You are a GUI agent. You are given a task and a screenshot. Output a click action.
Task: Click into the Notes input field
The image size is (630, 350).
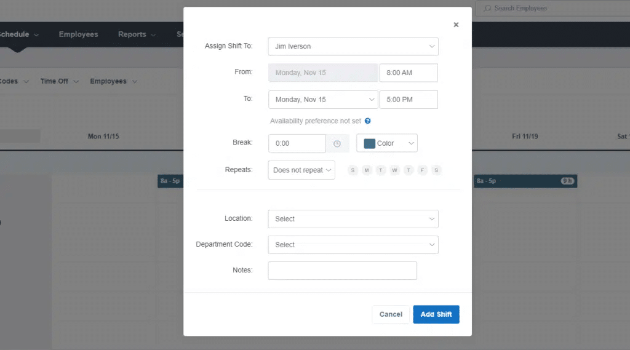tap(342, 271)
